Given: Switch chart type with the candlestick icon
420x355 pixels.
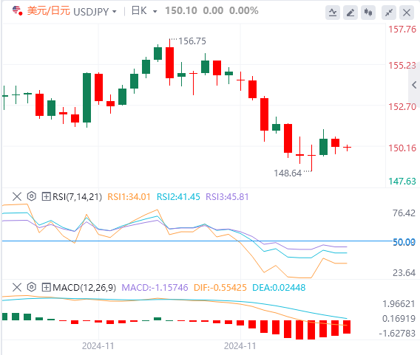Looking at the screenshot, I should (x=368, y=13).
